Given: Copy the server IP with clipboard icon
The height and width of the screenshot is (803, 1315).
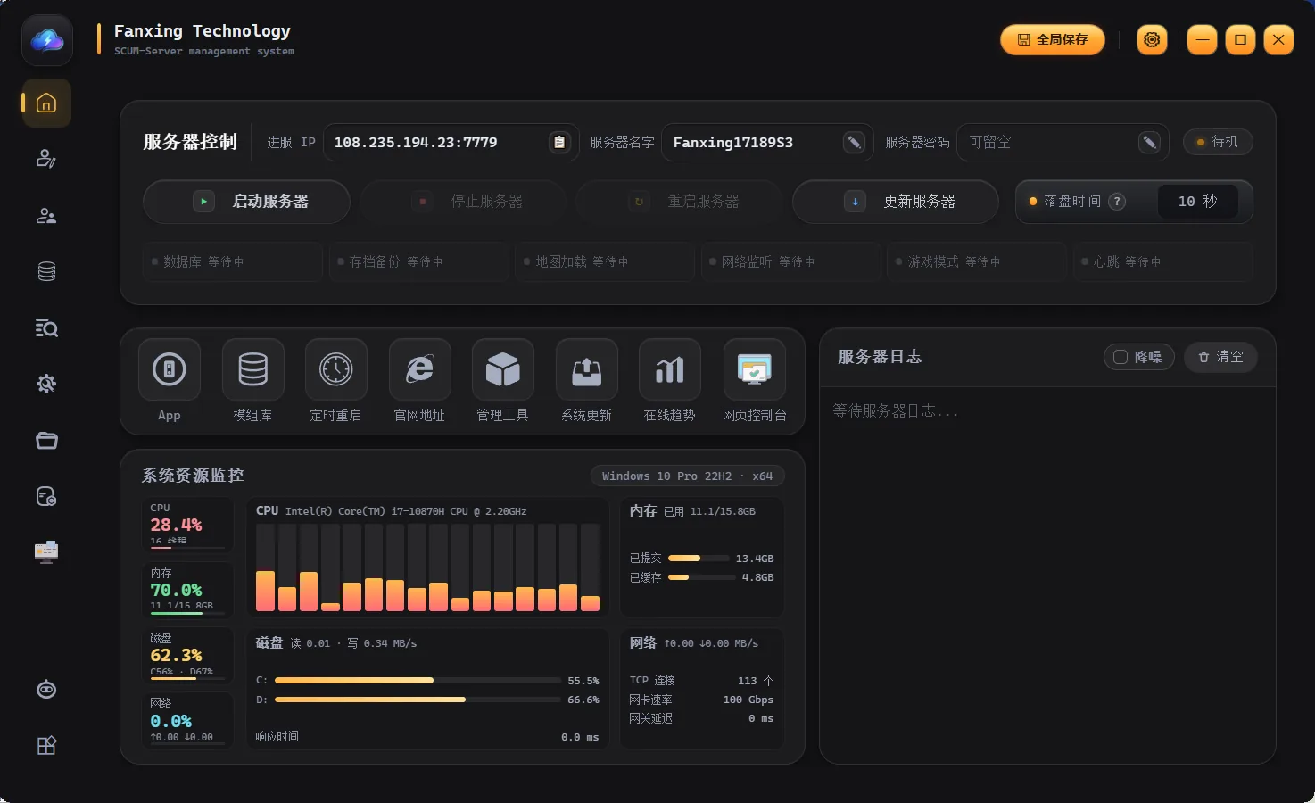Looking at the screenshot, I should coord(559,142).
